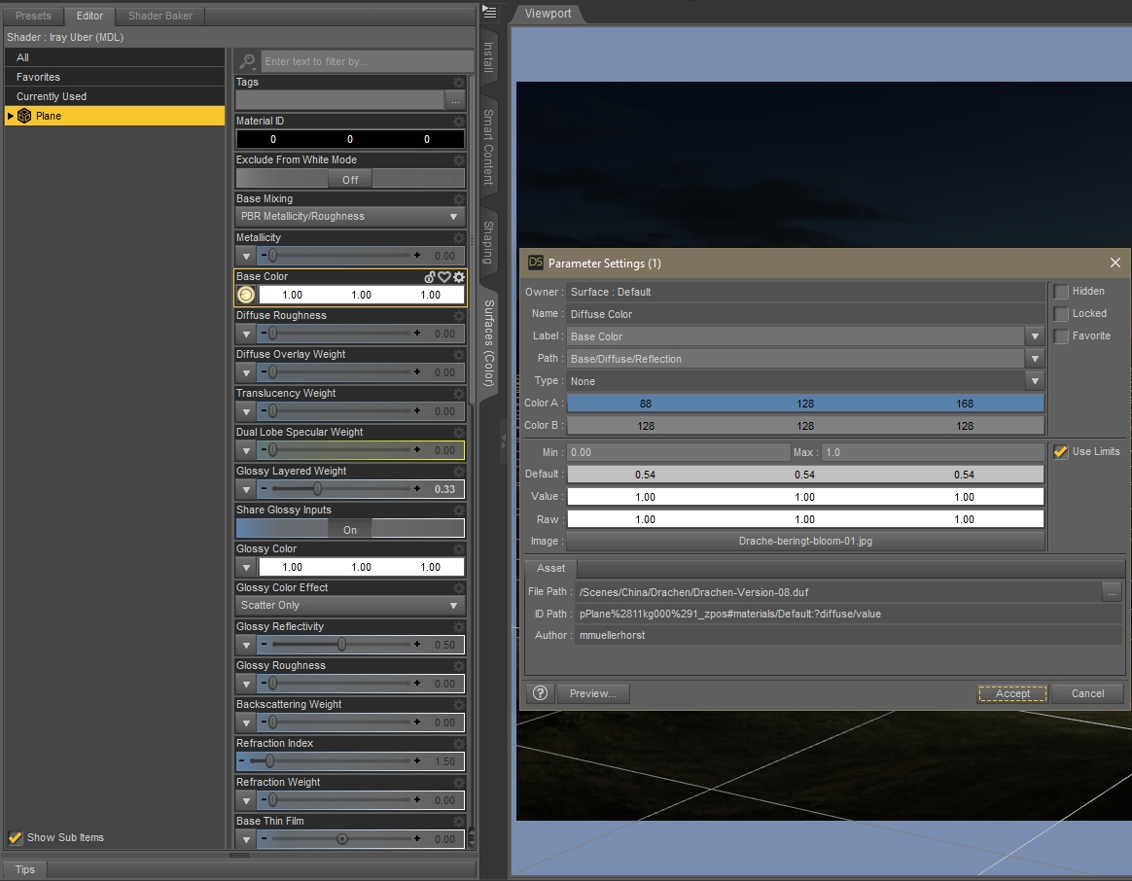Select the Favorites filter in the list
Viewport: 1132px width, 881px height.
(x=115, y=77)
